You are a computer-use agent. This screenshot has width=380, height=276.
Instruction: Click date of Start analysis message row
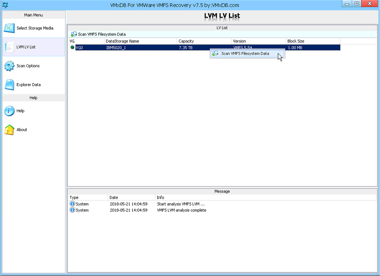point(128,204)
